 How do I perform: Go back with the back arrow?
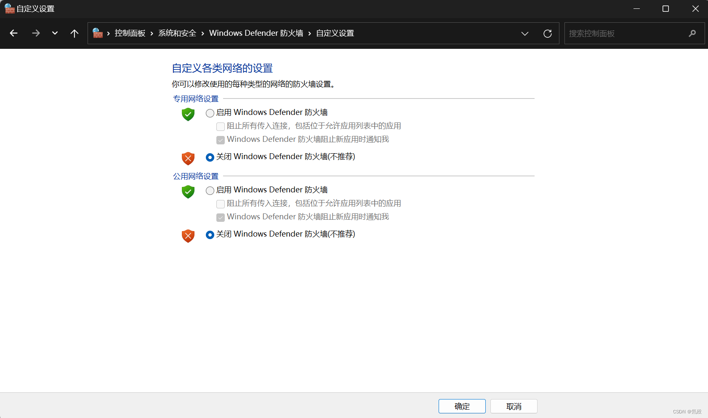pyautogui.click(x=13, y=33)
